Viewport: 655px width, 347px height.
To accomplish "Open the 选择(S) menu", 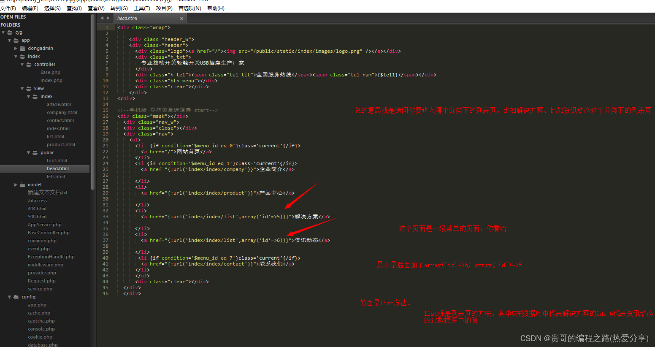I will coord(52,8).
